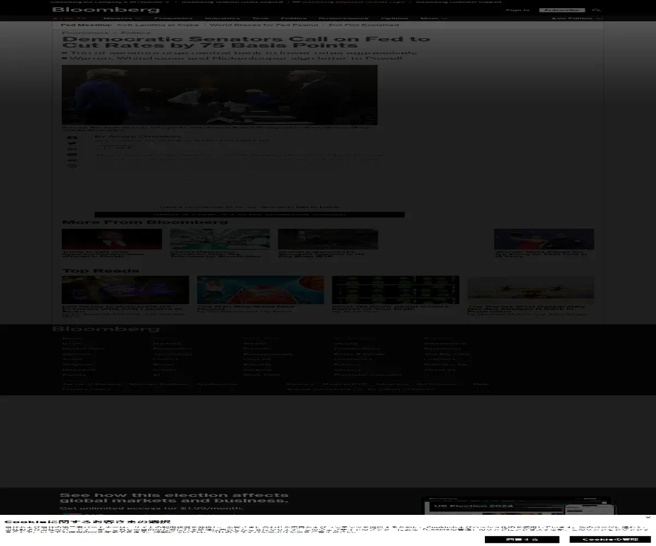The height and width of the screenshot is (546, 656).
Task: Open Tech in the navigation bar
Action: point(260,19)
